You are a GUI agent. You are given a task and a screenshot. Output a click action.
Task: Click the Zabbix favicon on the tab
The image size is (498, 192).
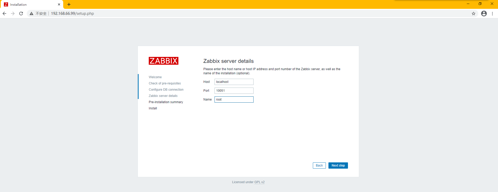[x=6, y=4]
